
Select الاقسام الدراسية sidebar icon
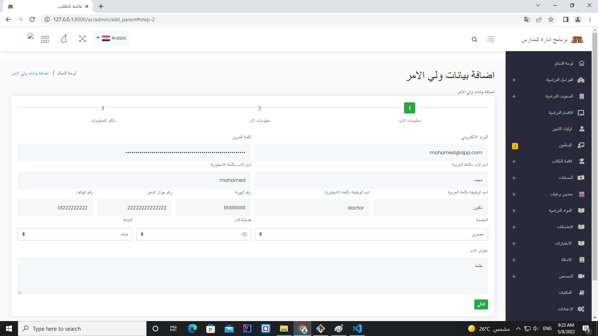tap(582, 112)
